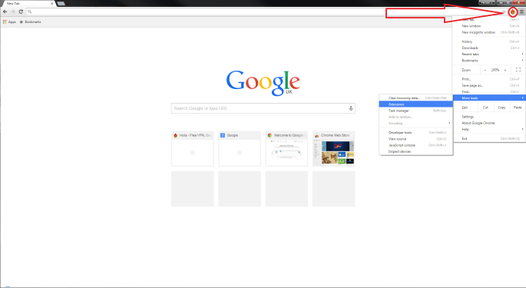Image resolution: width=526 pixels, height=288 pixels.
Task: Click Cut in the Edit row
Action: (x=485, y=108)
